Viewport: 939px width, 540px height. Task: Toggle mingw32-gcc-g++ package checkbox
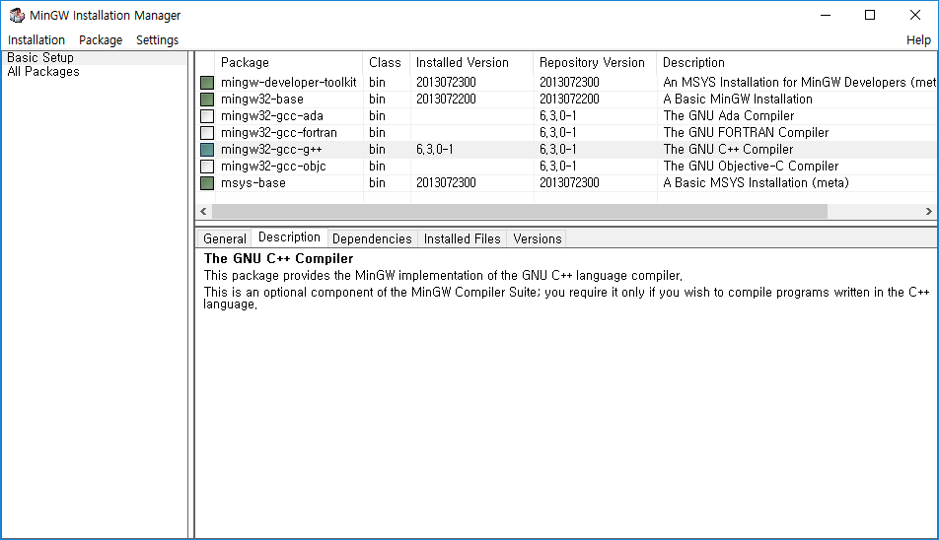point(206,150)
